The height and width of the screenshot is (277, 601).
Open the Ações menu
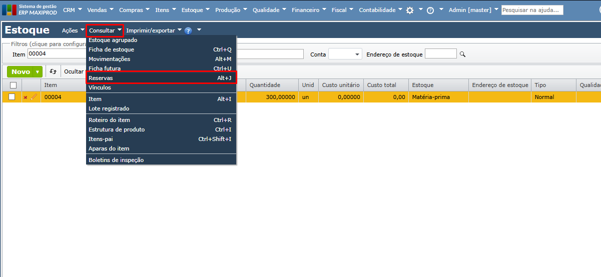pyautogui.click(x=74, y=30)
